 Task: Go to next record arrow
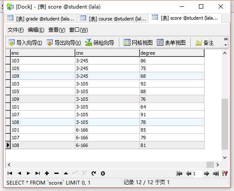click(x=28, y=173)
